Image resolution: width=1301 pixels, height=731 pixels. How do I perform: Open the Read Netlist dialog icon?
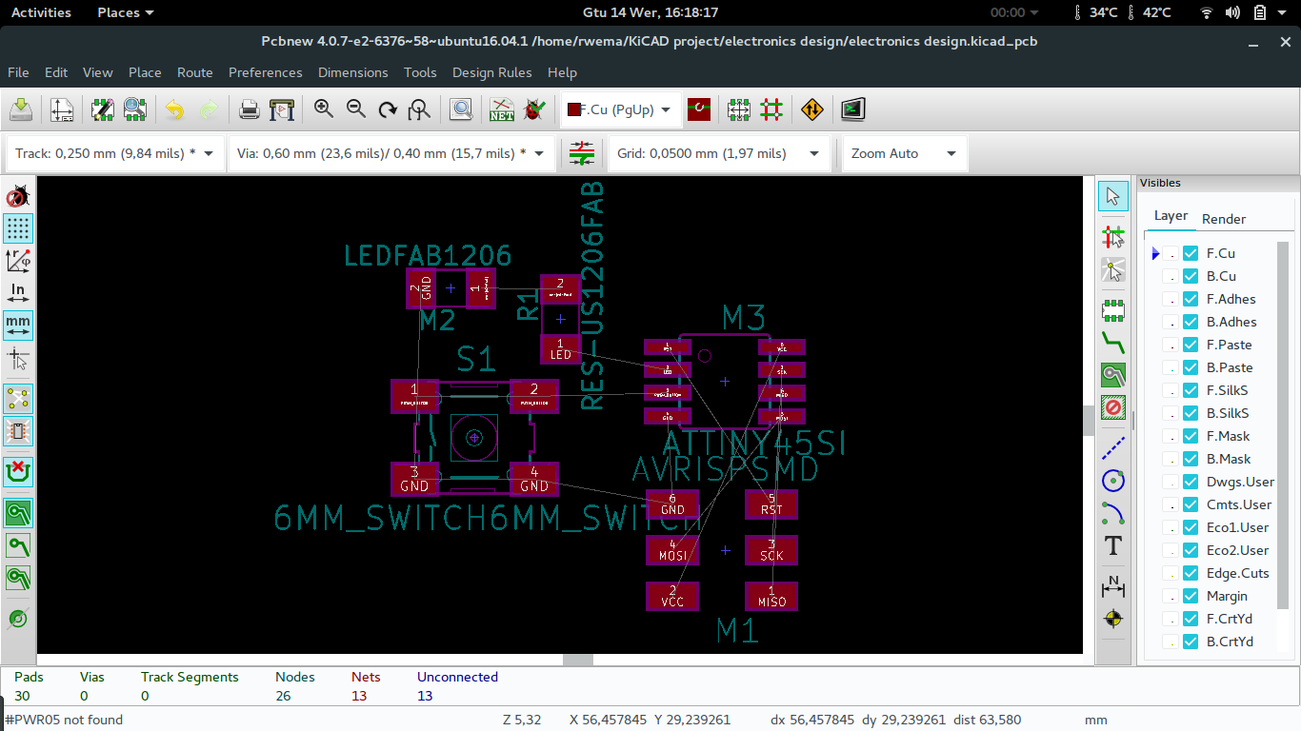(x=501, y=109)
